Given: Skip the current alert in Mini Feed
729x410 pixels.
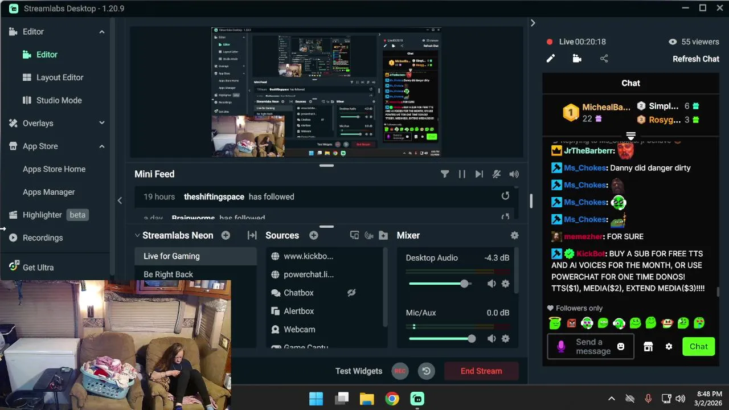Looking at the screenshot, I should 479,174.
